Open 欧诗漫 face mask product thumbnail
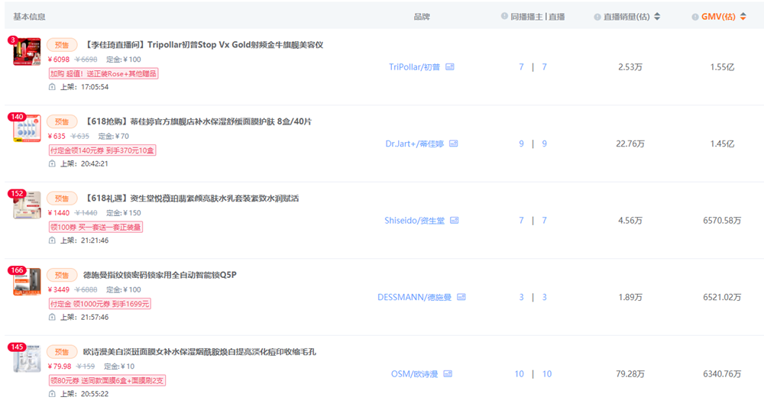 coord(27,358)
